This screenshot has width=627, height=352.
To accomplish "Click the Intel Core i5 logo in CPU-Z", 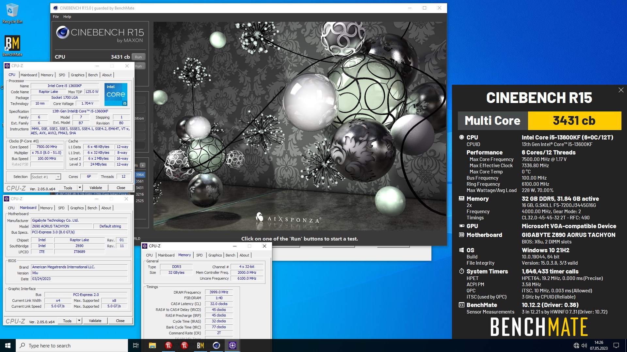I will [x=116, y=95].
